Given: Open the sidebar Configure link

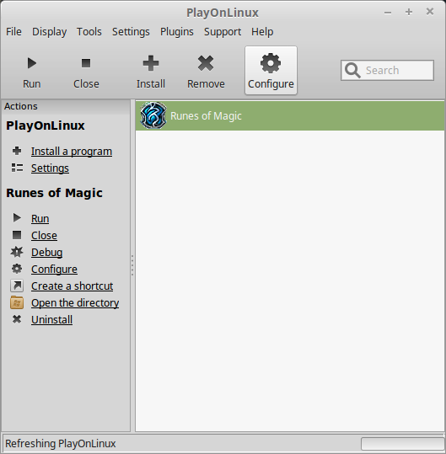Looking at the screenshot, I should pos(54,269).
